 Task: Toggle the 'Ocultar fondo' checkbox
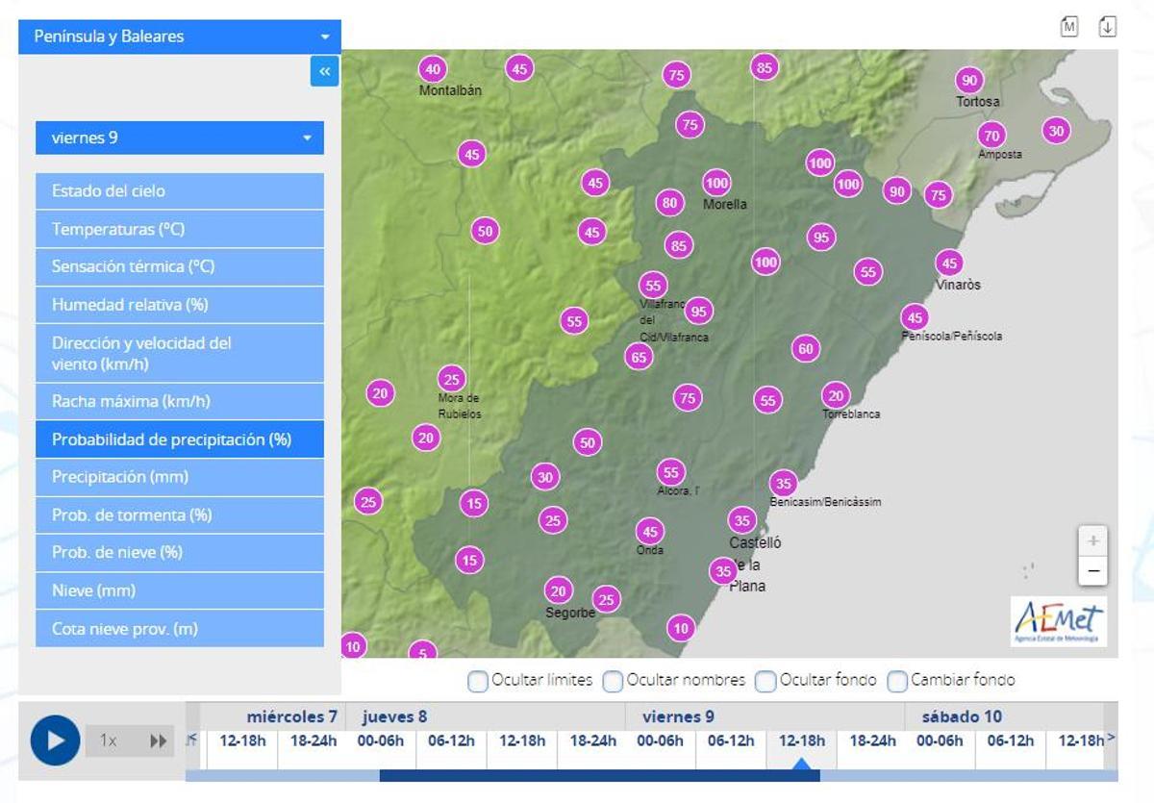click(x=765, y=680)
